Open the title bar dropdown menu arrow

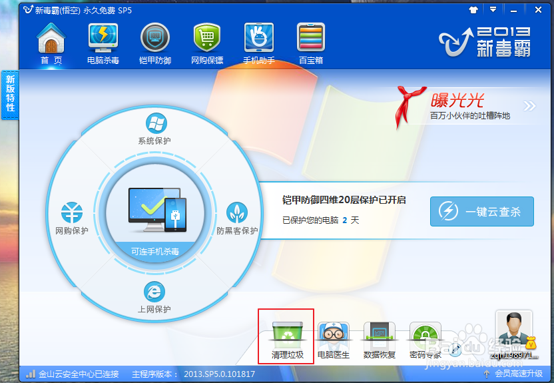(493, 9)
